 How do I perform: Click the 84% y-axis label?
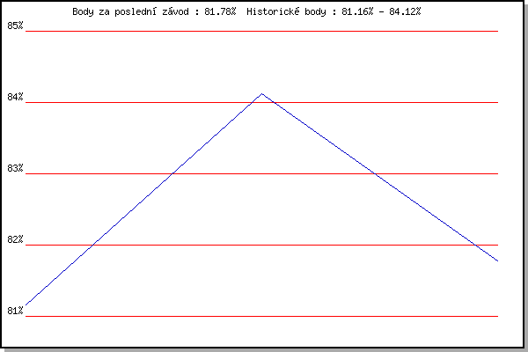(x=15, y=97)
